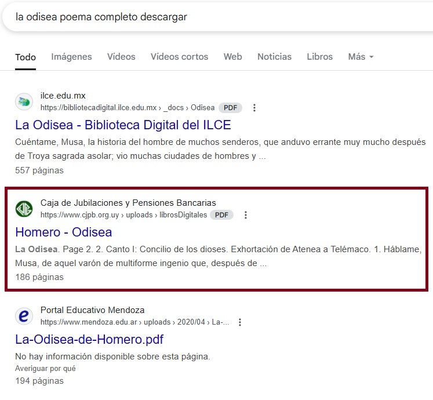Click the 186 páginas text
Screen dimensions: 433x400
(39, 277)
